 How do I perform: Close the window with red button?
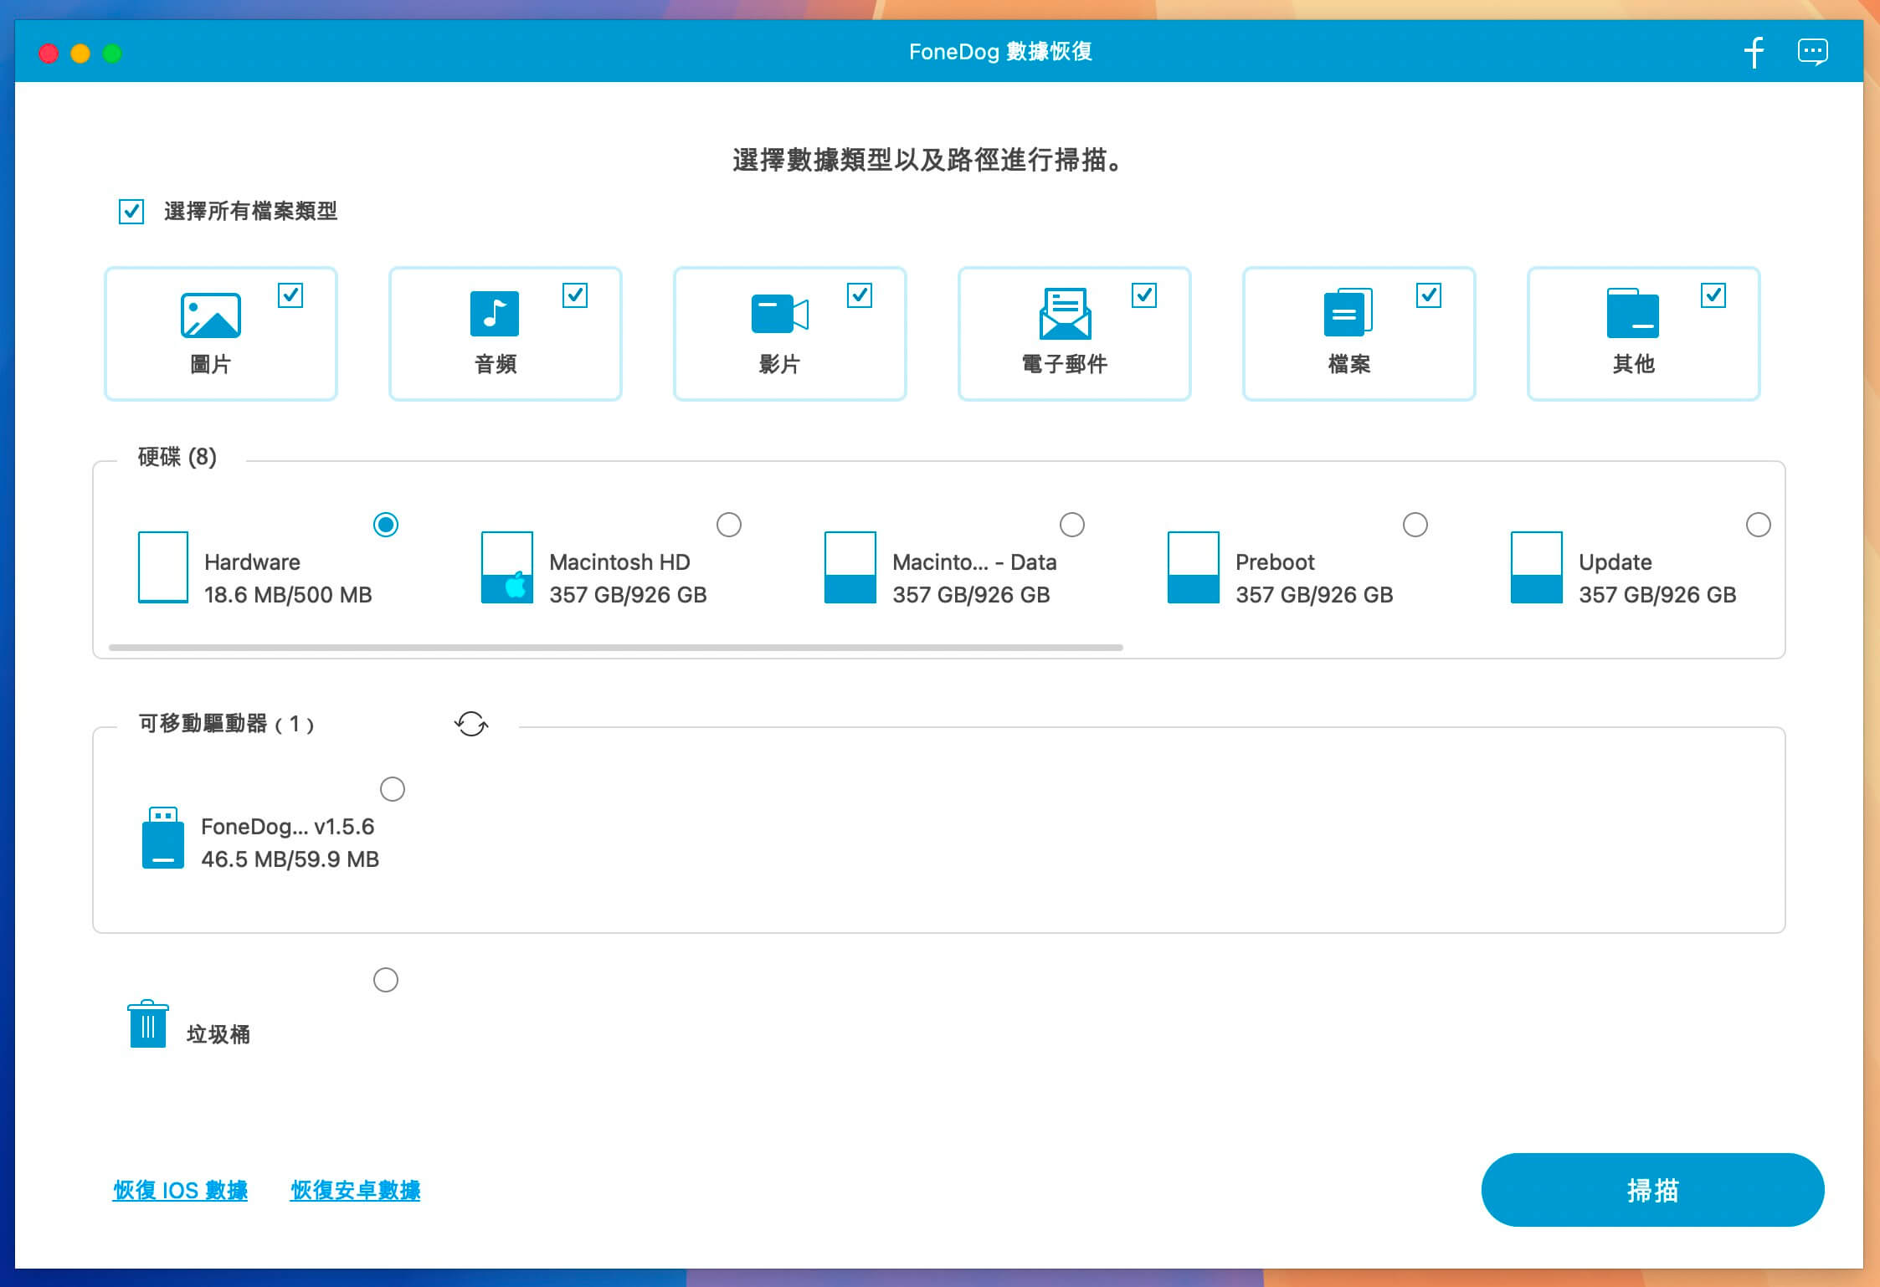point(49,54)
